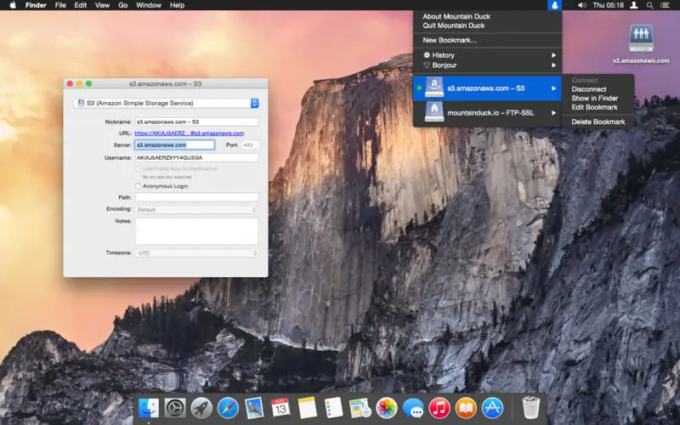Click Delete Bookmark in the submenu
The image size is (680, 425).
pyautogui.click(x=598, y=122)
